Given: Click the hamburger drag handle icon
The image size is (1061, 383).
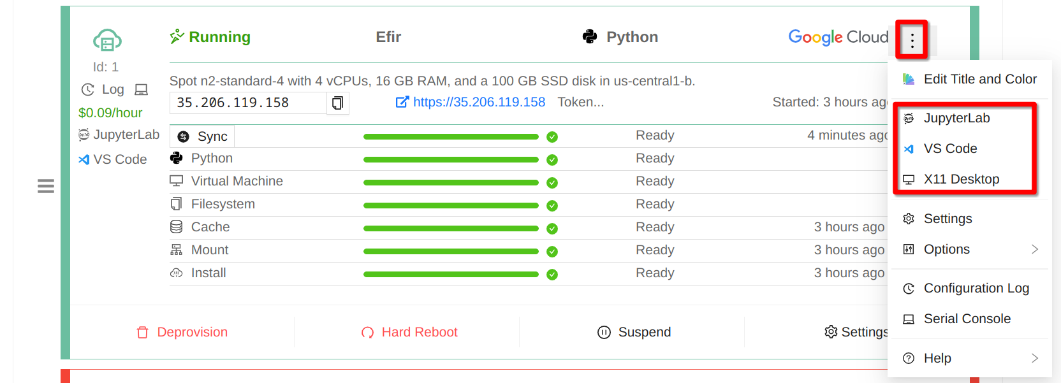Looking at the screenshot, I should click(45, 186).
